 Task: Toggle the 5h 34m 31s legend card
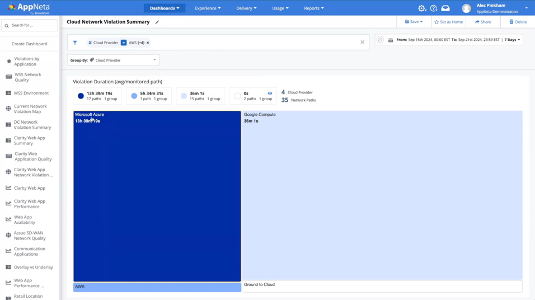[x=149, y=96]
